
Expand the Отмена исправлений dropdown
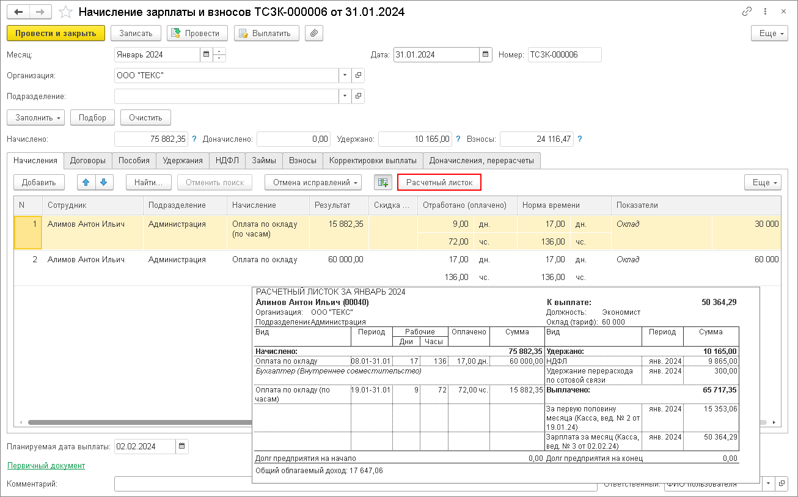click(313, 182)
